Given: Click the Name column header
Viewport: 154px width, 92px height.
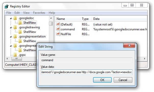Looking at the screenshot, I should 68,19.
